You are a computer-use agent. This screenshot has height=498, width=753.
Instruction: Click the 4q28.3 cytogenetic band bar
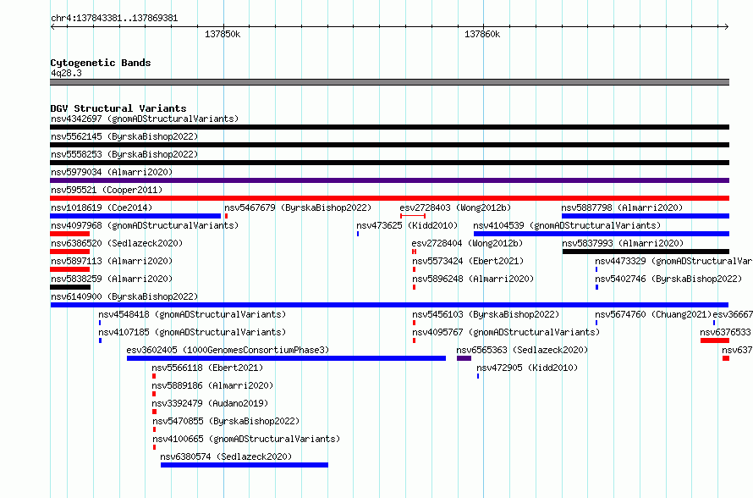click(389, 82)
